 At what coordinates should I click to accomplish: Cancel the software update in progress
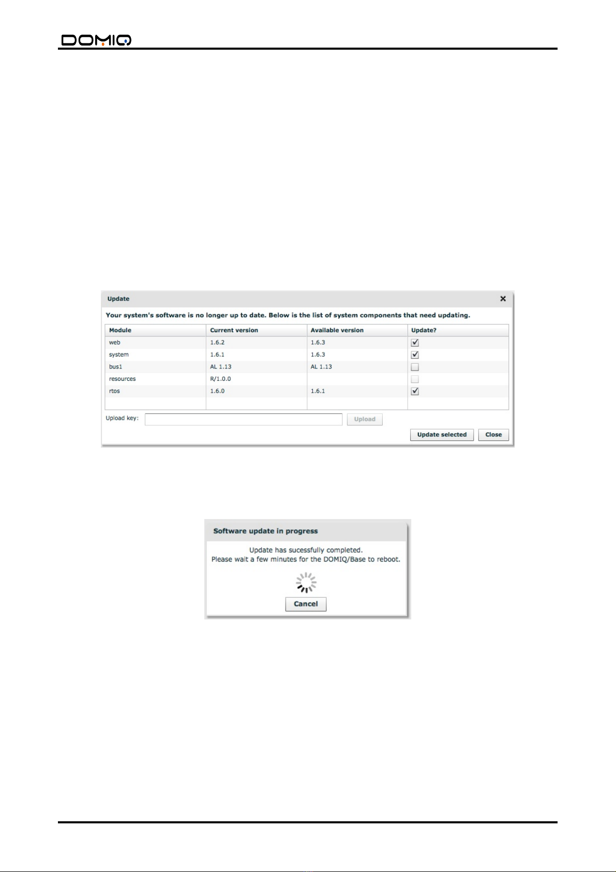[306, 604]
